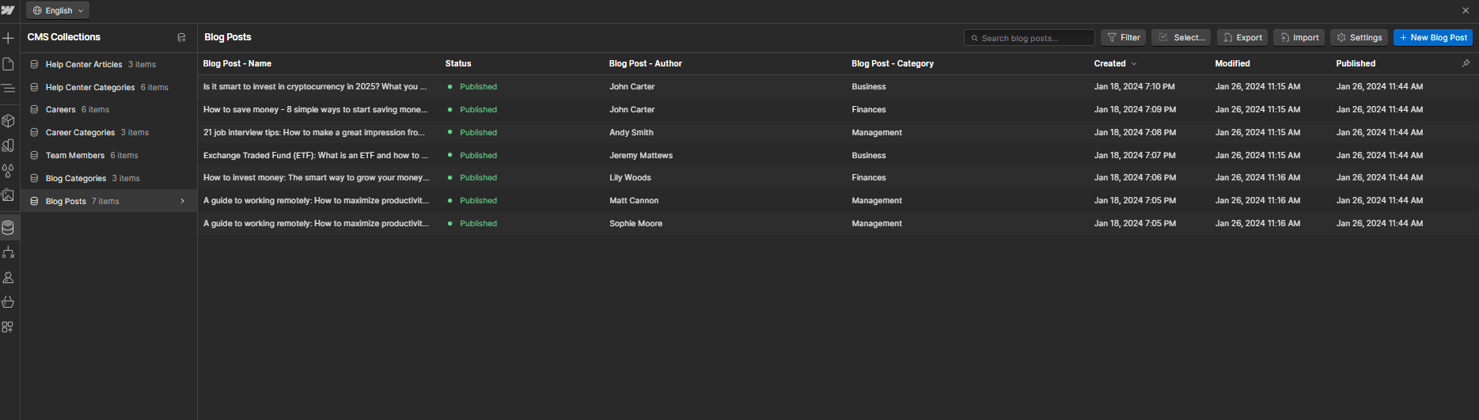This screenshot has width=1479, height=420.
Task: Open the Variables panel icon
Action: pyautogui.click(x=8, y=146)
